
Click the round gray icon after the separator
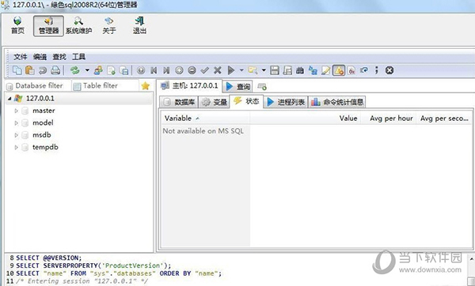pyautogui.click(x=141, y=70)
